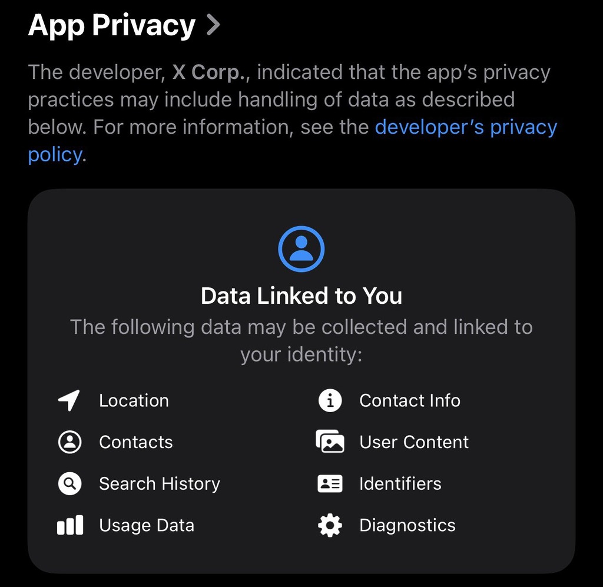This screenshot has width=603, height=587.
Task: Select the Search History label
Action: tap(160, 484)
